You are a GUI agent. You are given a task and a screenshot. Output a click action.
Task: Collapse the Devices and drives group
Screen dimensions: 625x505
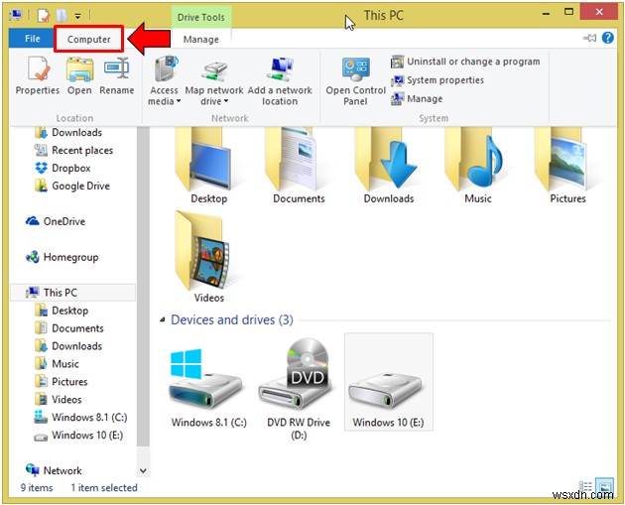[163, 319]
